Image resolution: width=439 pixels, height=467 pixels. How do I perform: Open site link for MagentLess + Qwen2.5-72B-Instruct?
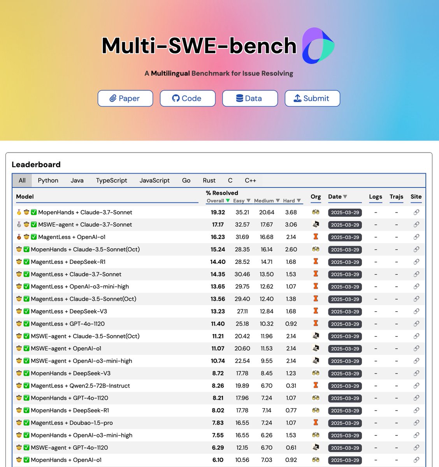(416, 386)
